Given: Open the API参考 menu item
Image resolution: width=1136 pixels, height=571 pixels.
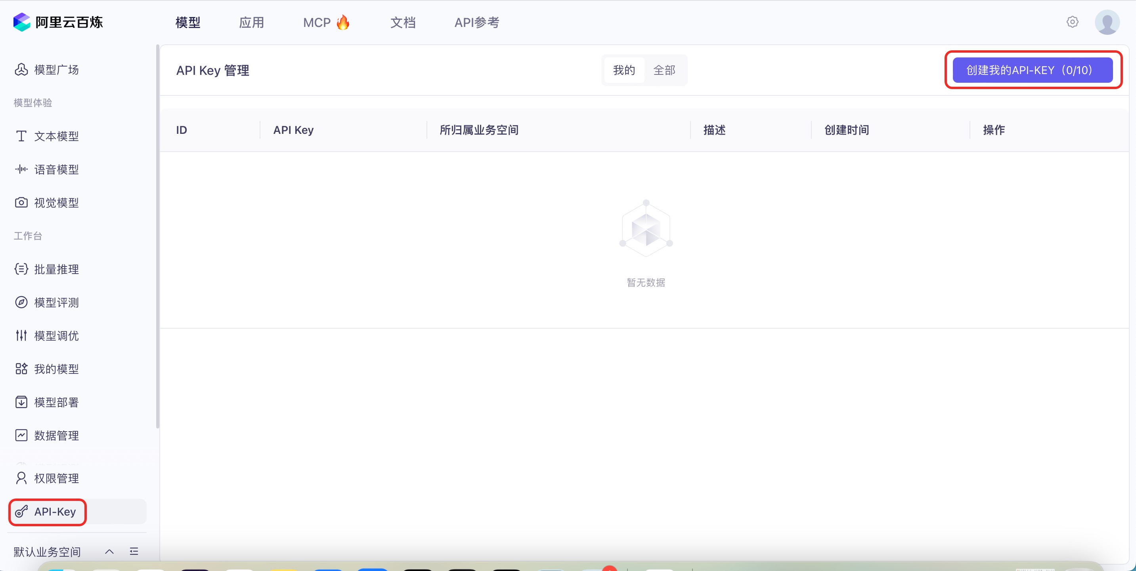Looking at the screenshot, I should click(476, 22).
